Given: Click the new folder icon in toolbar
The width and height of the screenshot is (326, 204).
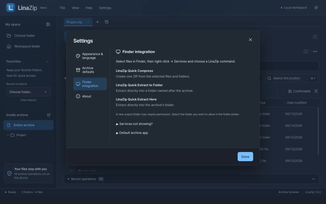Looking at the screenshot, I should 305,51.
